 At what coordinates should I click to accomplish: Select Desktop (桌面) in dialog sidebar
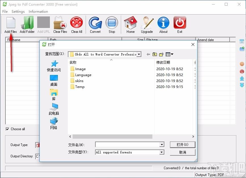coord(54,81)
